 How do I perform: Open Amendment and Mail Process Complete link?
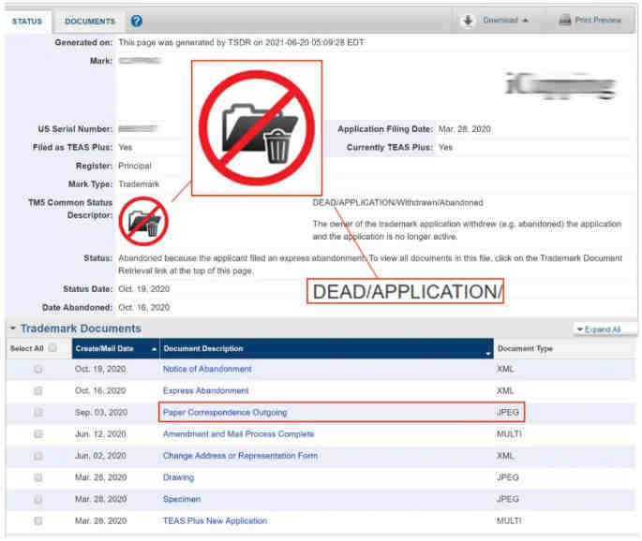(238, 434)
